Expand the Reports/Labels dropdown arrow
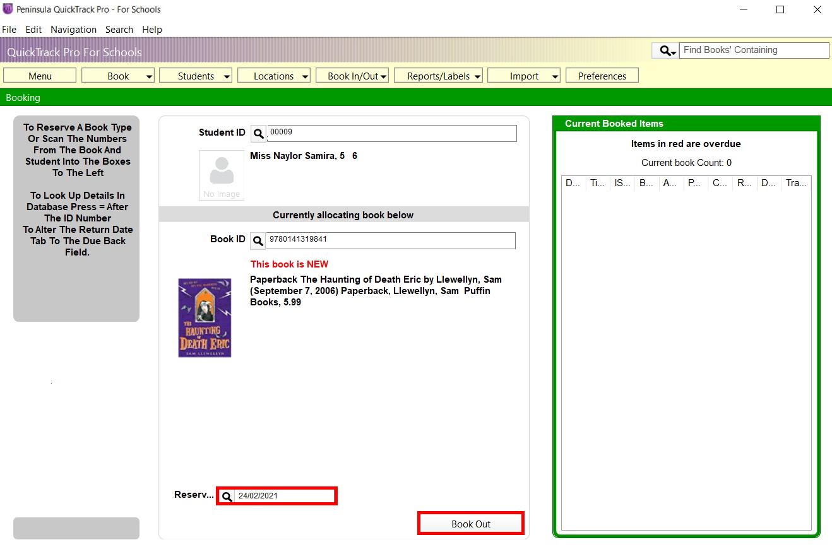The image size is (832, 547). coord(478,76)
